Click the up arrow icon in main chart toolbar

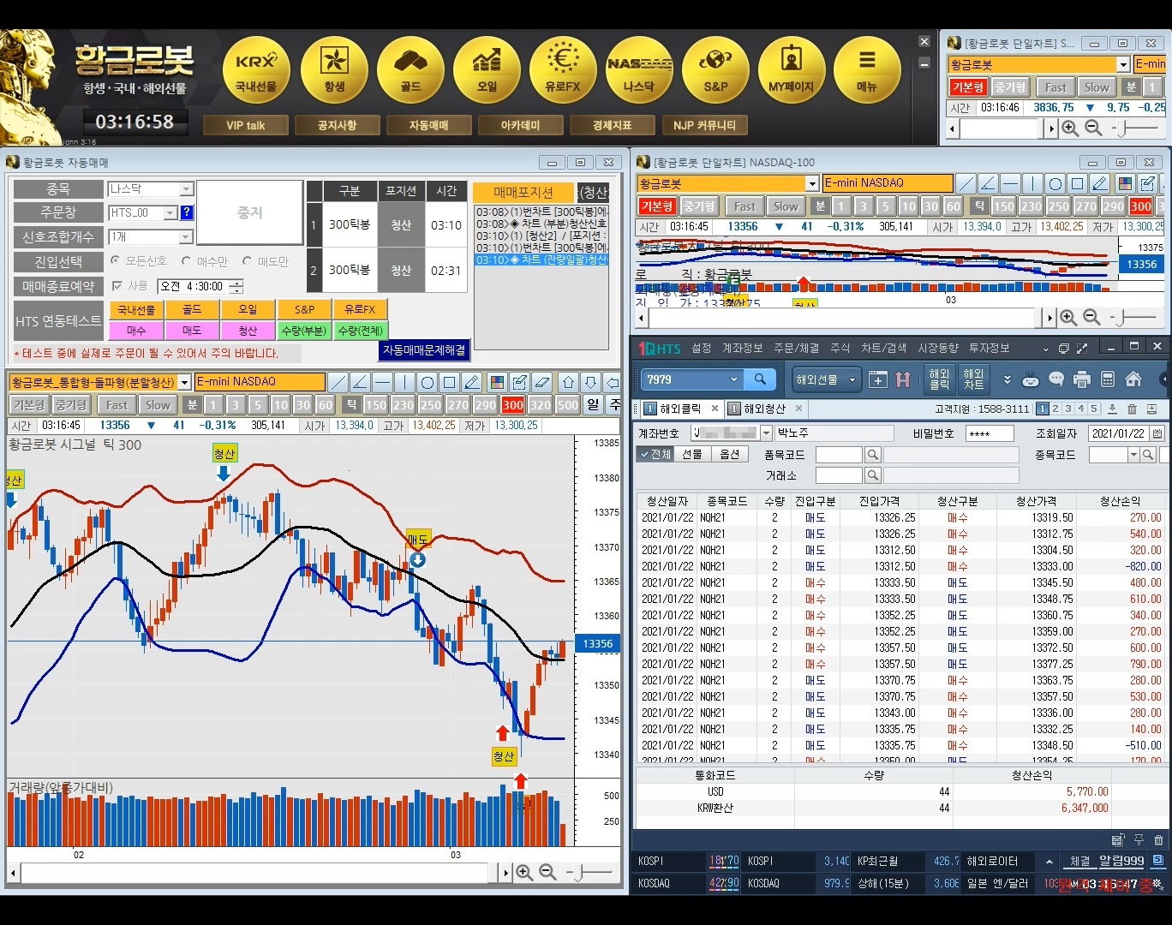point(568,382)
